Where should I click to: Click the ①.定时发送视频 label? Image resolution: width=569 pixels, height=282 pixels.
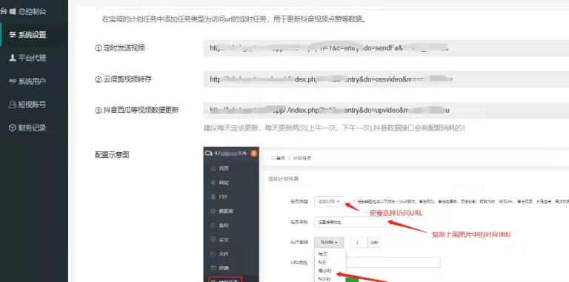click(120, 48)
